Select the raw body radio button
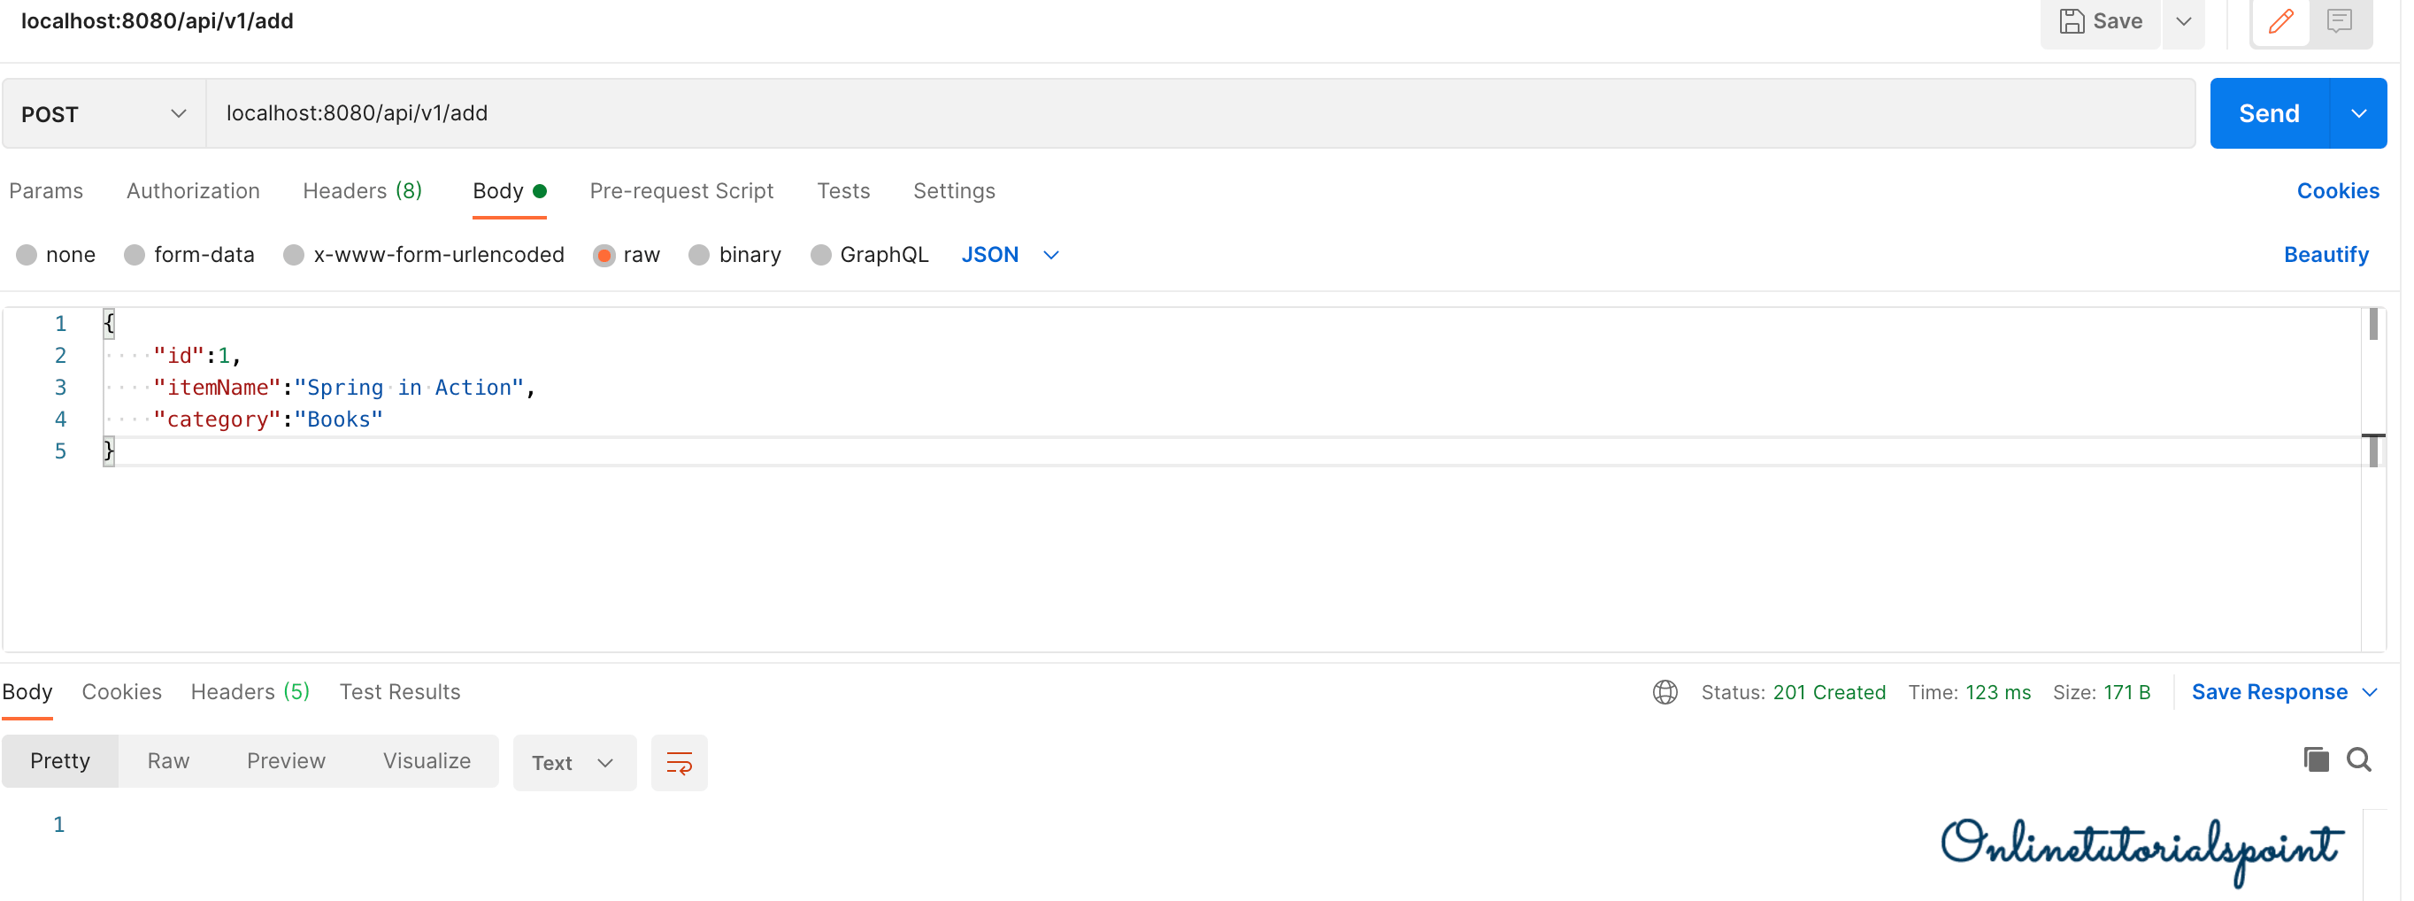The height and width of the screenshot is (901, 2414). pyautogui.click(x=604, y=255)
